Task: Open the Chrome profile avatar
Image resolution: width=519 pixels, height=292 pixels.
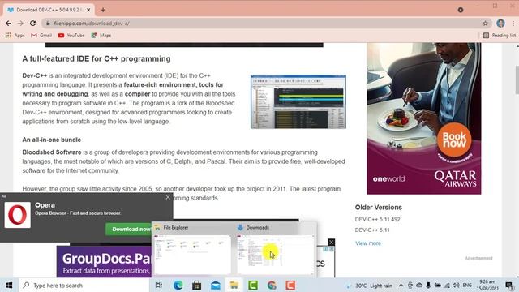Action: (x=500, y=24)
